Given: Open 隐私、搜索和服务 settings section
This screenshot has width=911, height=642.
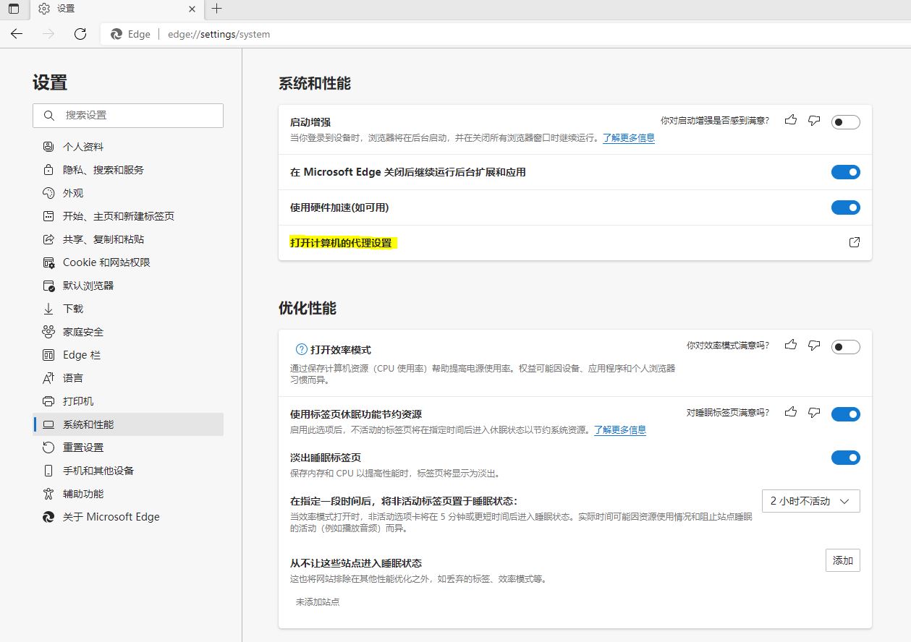Looking at the screenshot, I should (103, 170).
